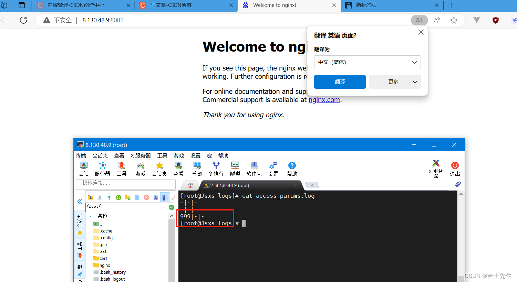Click the file list scroll-up arrow
517x282 pixels.
coord(172,216)
